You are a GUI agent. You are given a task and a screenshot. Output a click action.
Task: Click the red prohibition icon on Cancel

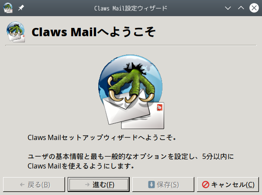[206, 185]
